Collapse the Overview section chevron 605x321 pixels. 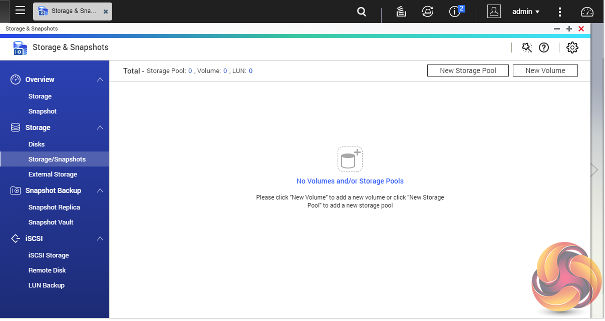(x=100, y=79)
